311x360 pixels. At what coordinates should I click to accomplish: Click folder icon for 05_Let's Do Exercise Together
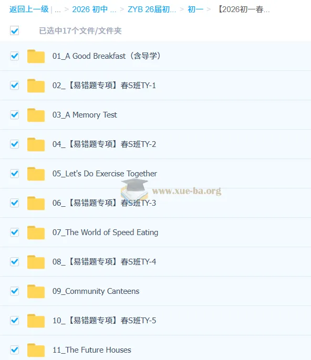point(36,174)
